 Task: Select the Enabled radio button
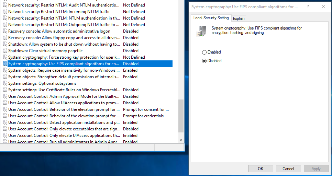tap(204, 52)
